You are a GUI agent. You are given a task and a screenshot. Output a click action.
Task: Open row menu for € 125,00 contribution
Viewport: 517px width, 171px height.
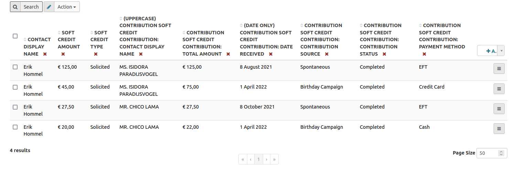coord(499,69)
